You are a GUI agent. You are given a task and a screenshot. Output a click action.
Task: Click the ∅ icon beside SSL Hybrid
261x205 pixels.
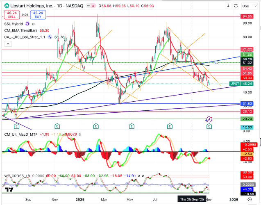click(33, 24)
